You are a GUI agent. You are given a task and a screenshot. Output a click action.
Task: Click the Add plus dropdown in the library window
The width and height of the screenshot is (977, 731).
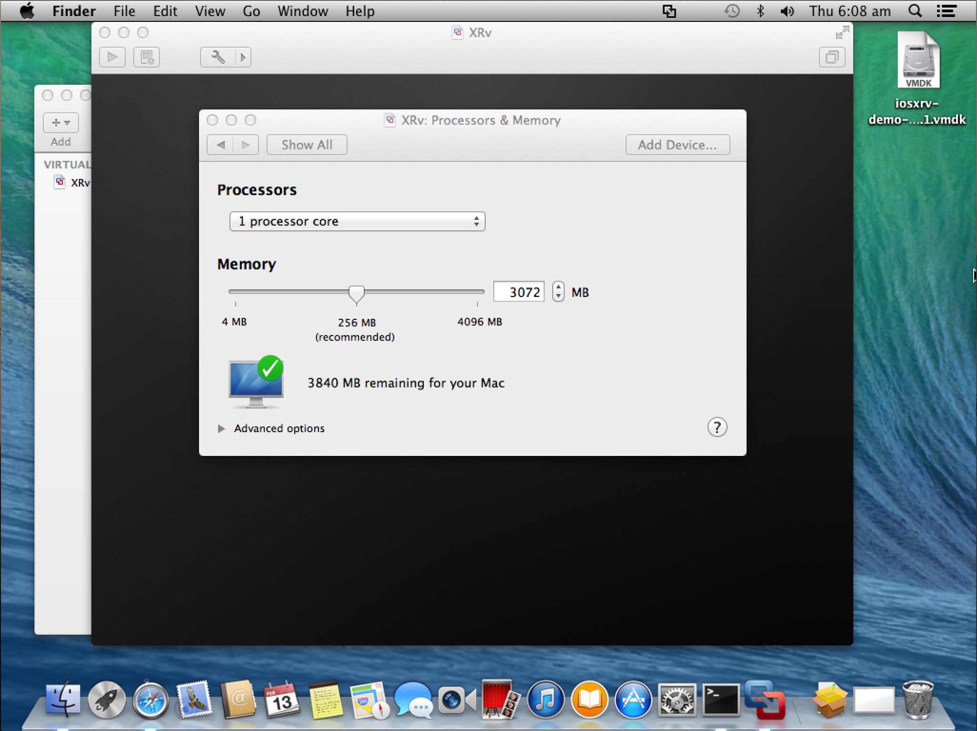[x=61, y=123]
